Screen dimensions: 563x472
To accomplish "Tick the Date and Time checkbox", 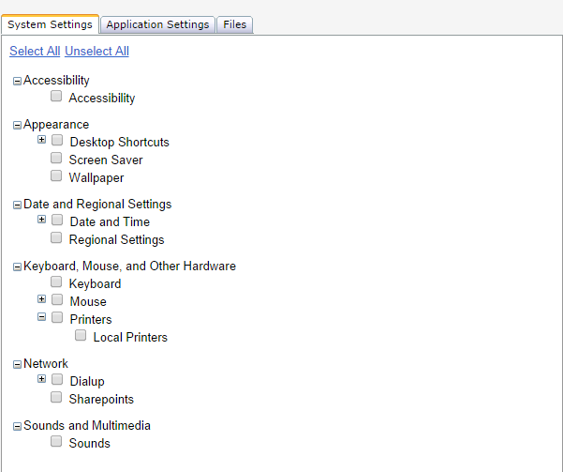I will [x=57, y=220].
